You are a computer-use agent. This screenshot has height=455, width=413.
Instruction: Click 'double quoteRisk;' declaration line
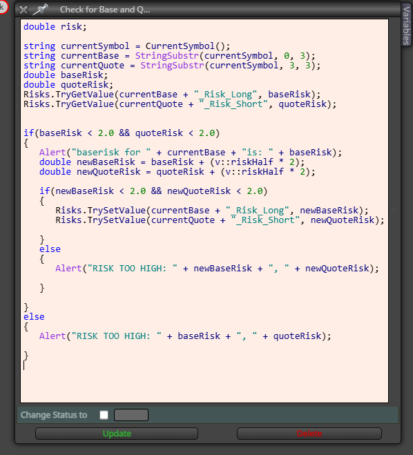68,85
